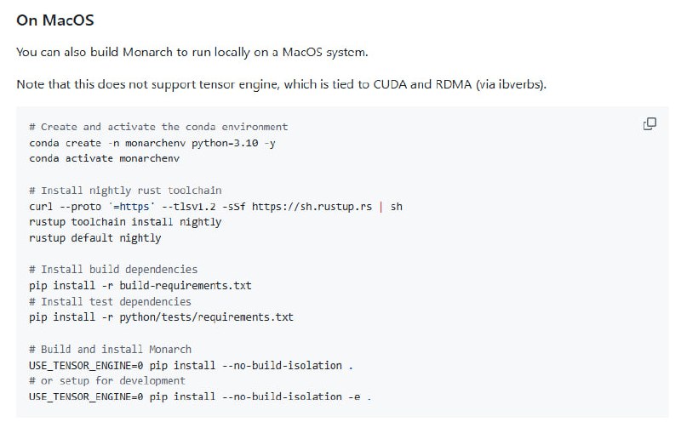Image resolution: width=681 pixels, height=422 pixels.
Task: Click the "conda create -n monarchenv" line
Action: 152,143
